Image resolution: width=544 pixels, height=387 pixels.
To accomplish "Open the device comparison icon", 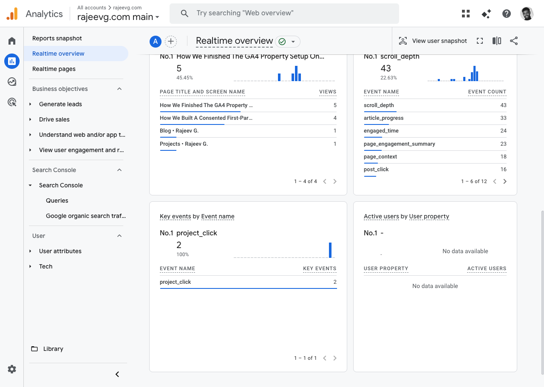I will 496,41.
